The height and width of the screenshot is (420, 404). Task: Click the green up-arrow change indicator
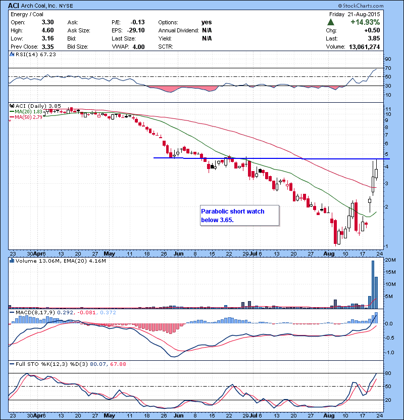pos(330,22)
